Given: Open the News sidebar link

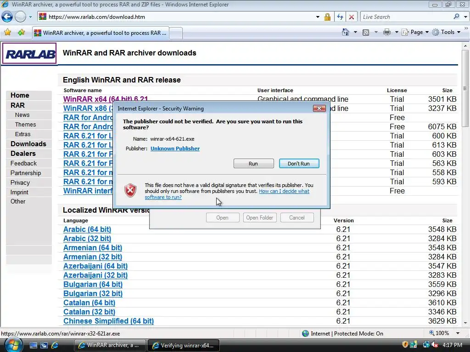Looking at the screenshot, I should (x=22, y=115).
